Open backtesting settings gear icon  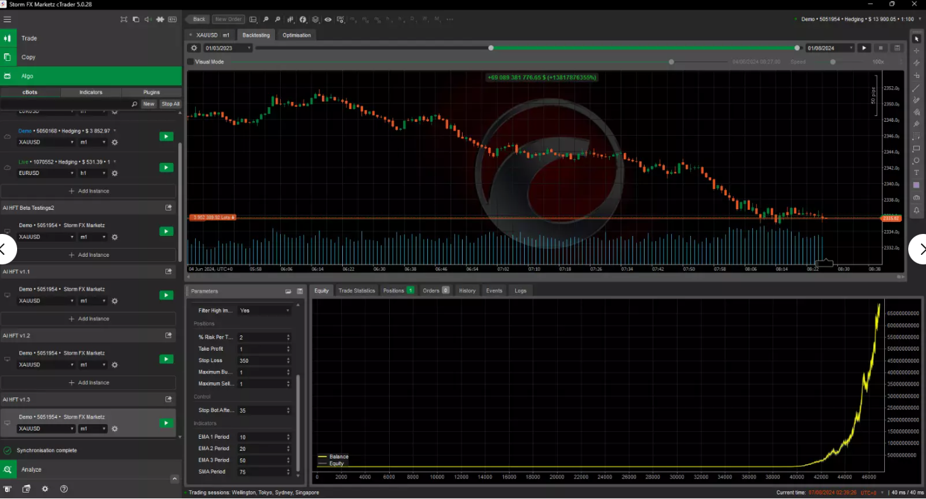(x=194, y=48)
